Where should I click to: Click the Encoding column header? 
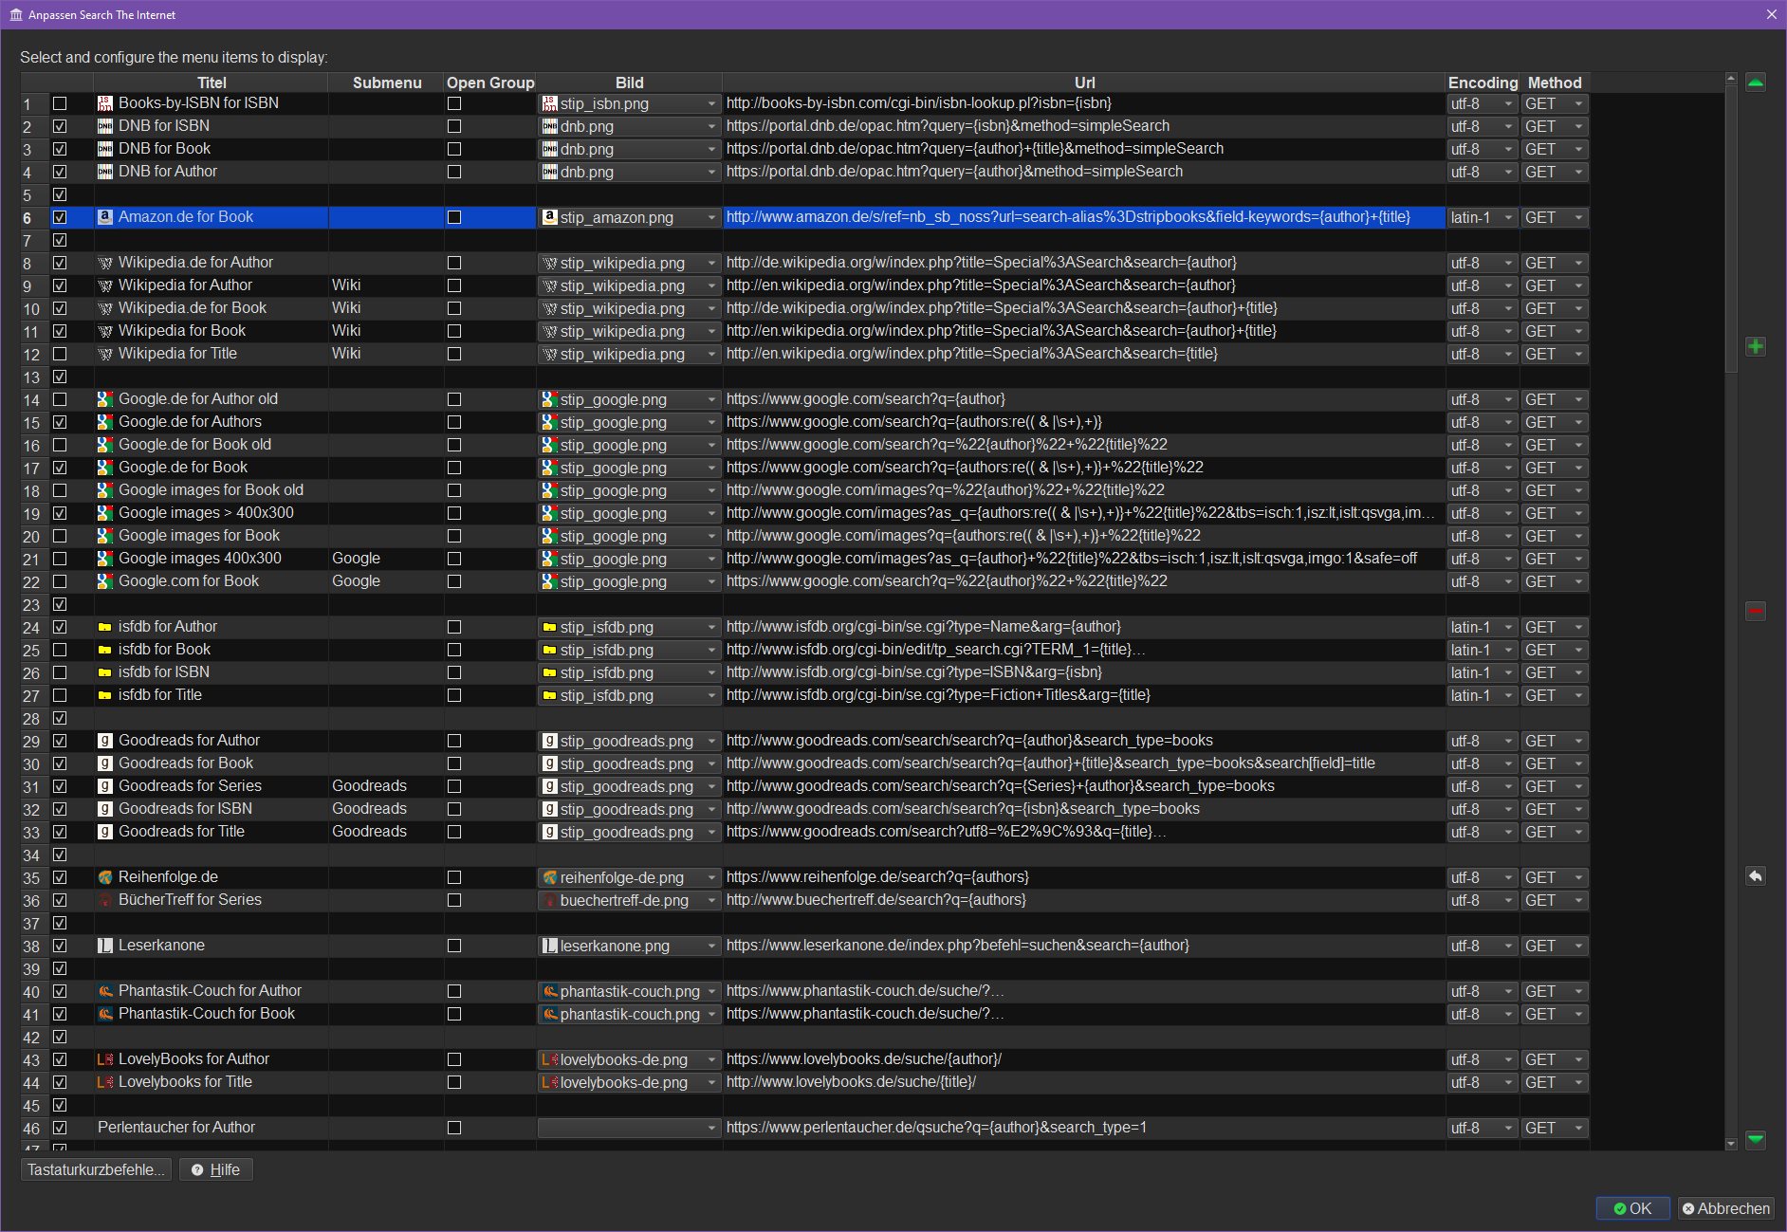point(1483,83)
